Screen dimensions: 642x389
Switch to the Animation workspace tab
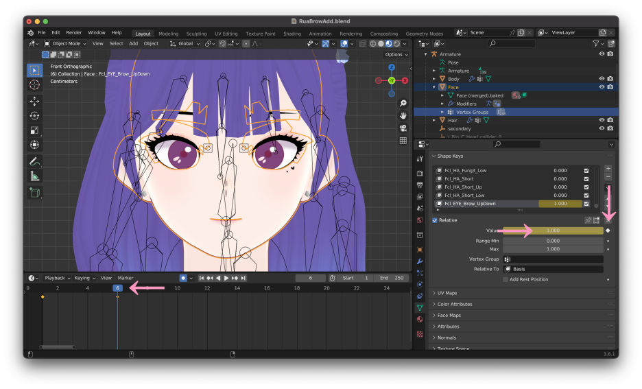(320, 34)
